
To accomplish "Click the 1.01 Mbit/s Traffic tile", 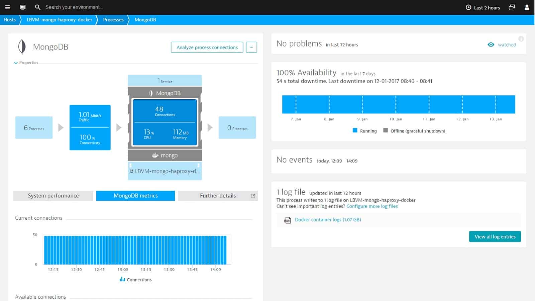I will 90,116.
